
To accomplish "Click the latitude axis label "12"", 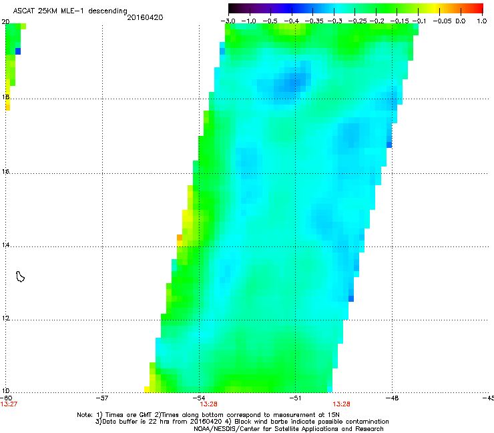I will pyautogui.click(x=5, y=318).
